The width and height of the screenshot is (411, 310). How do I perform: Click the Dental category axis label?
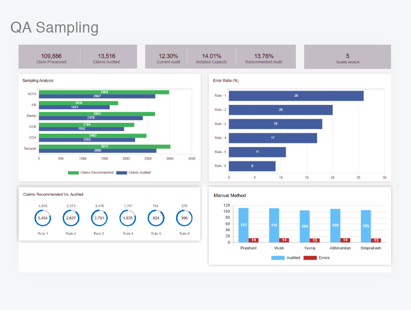coord(31,116)
